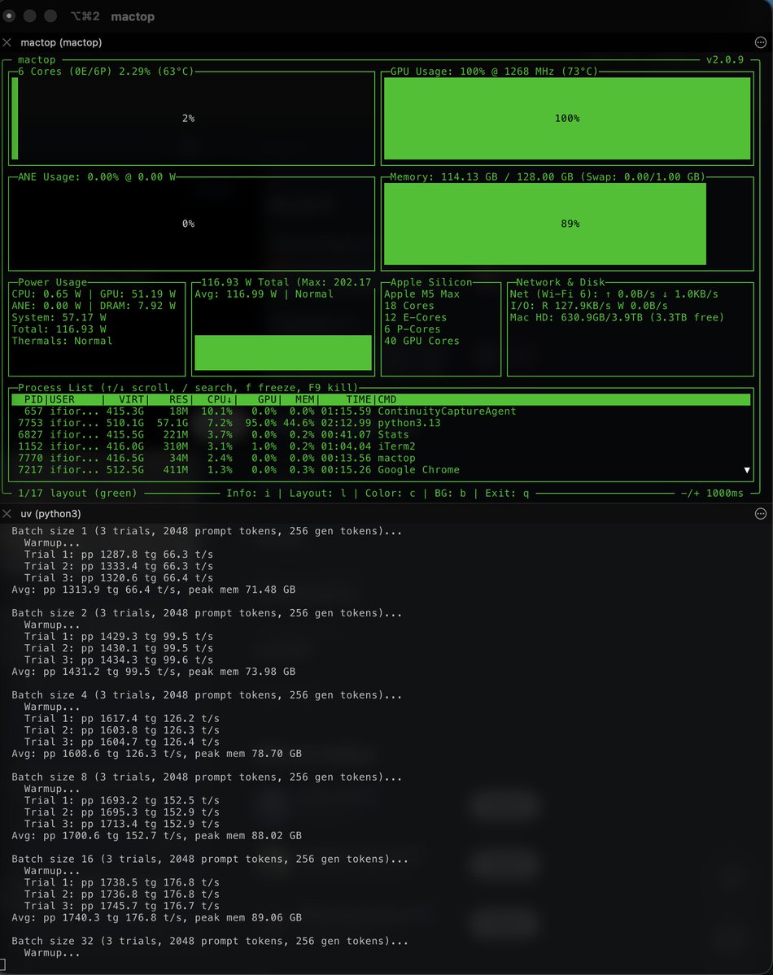Open uv (python3) pane options menu
773x975 pixels.
coord(761,514)
